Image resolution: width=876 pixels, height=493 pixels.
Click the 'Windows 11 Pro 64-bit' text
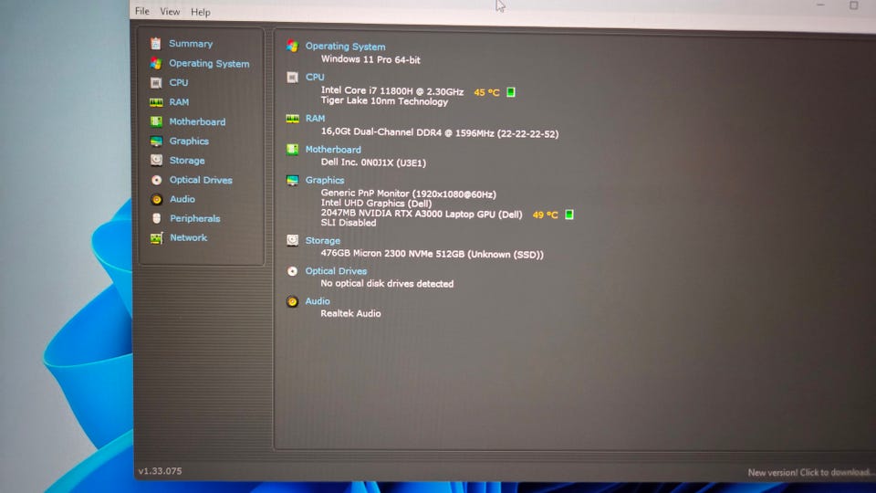[370, 59]
